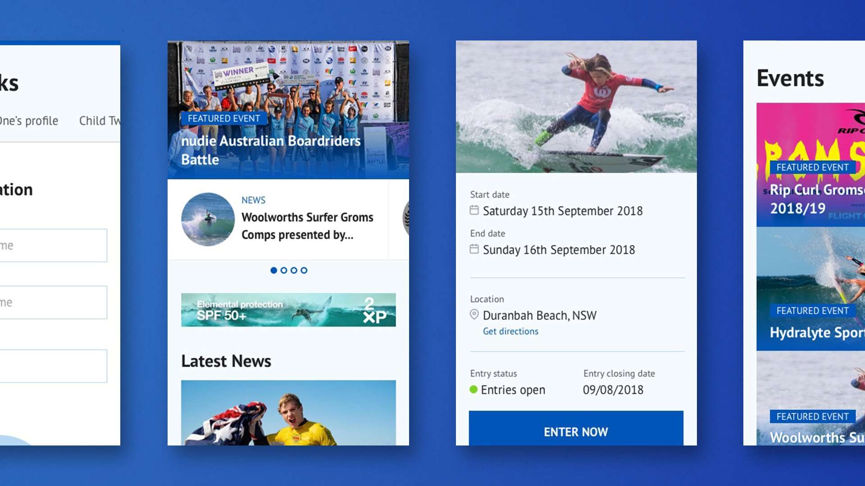Click the Entry status label
The image size is (865, 486).
point(493,373)
